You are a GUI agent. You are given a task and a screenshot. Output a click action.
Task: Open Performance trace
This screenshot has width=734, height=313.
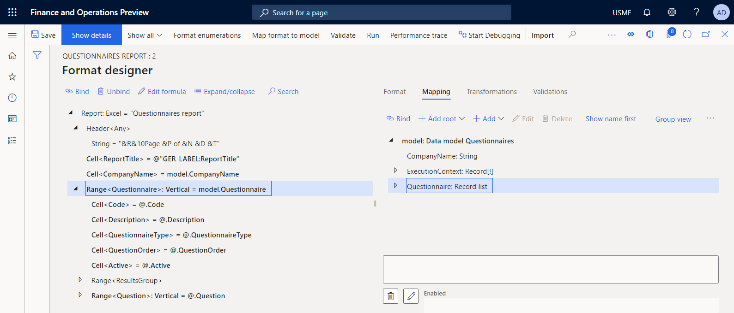(x=419, y=35)
